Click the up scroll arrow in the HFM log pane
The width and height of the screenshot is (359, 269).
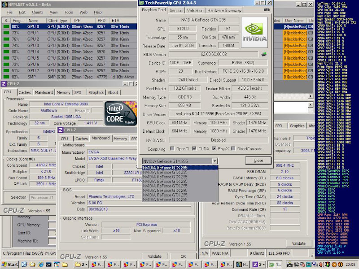point(311,105)
